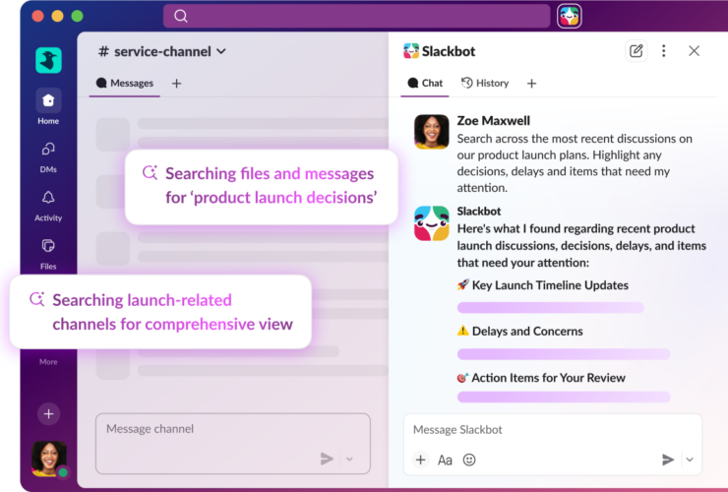Click the Message Slackbot input field
The width and height of the screenshot is (728, 492).
(551, 430)
